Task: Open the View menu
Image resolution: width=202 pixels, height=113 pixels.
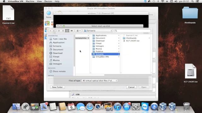Action: 39,1
